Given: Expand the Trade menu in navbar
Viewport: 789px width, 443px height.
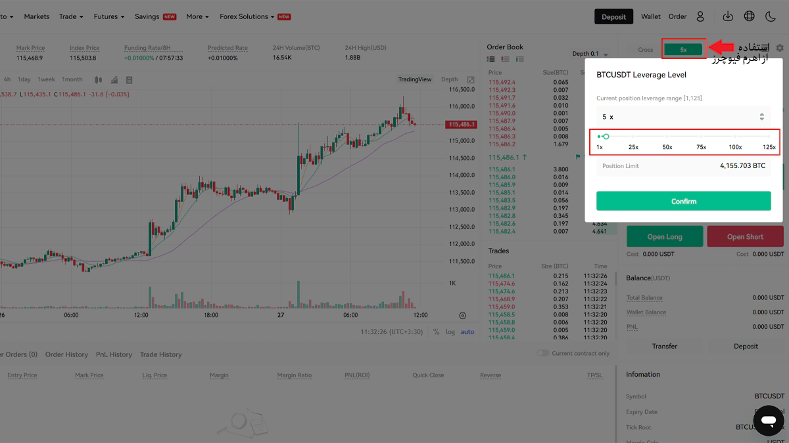Looking at the screenshot, I should click(x=71, y=16).
